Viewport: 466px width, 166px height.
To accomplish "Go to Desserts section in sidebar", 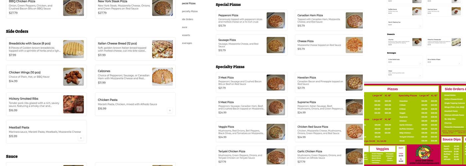I will tap(186, 35).
